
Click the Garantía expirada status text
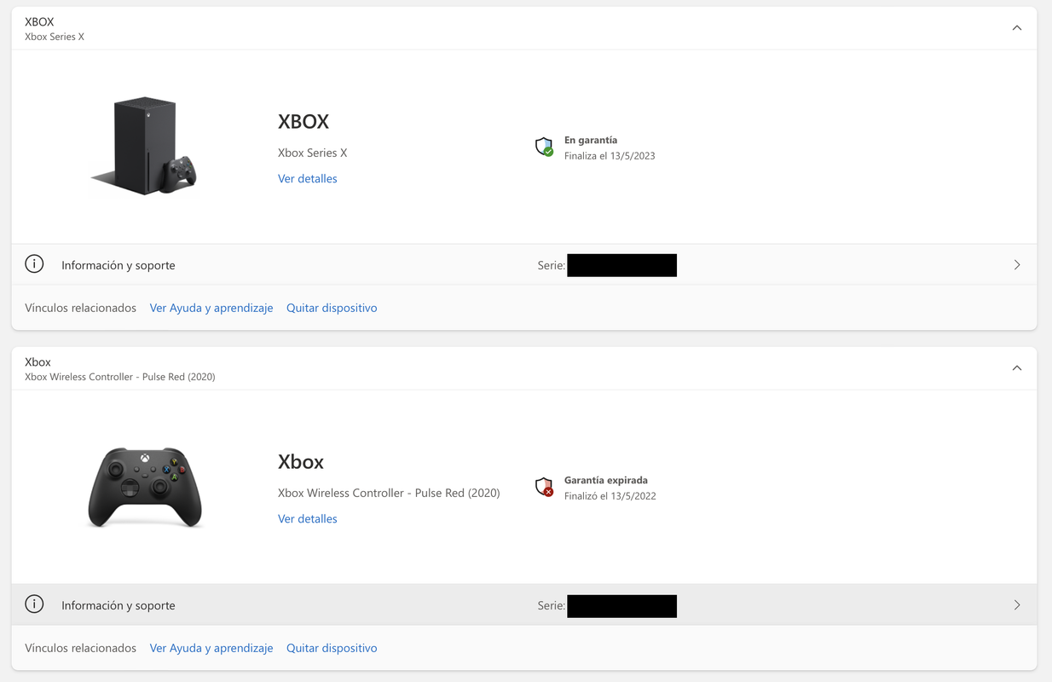point(605,480)
